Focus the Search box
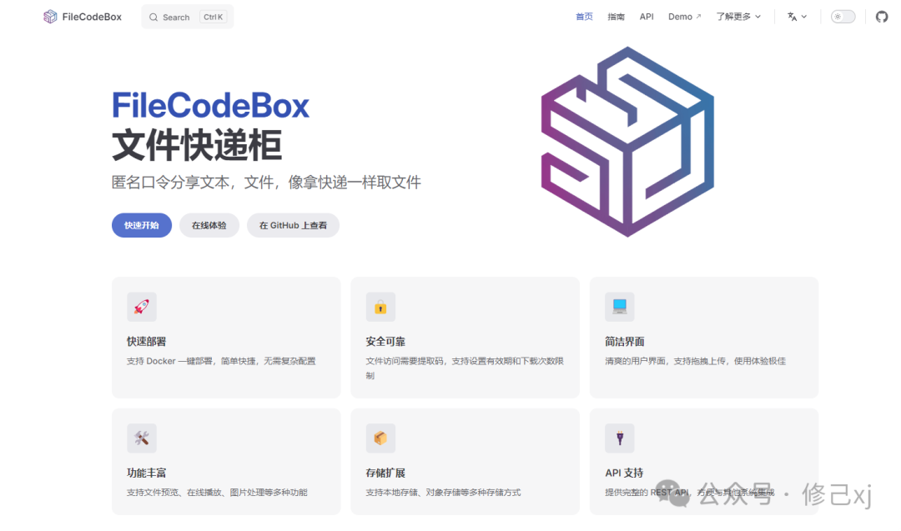 pos(188,17)
